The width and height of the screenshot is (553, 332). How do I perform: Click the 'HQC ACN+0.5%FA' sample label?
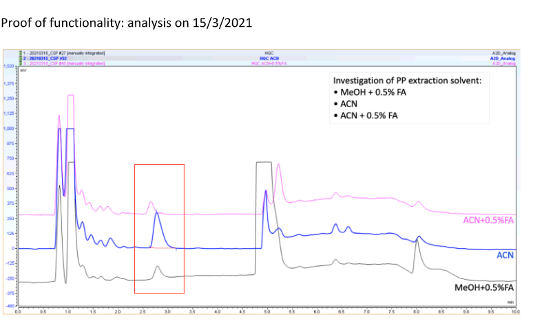269,63
